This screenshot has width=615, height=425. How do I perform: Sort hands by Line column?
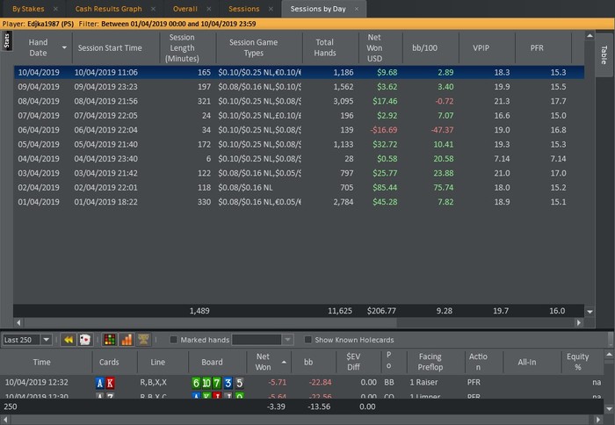pyautogui.click(x=157, y=362)
